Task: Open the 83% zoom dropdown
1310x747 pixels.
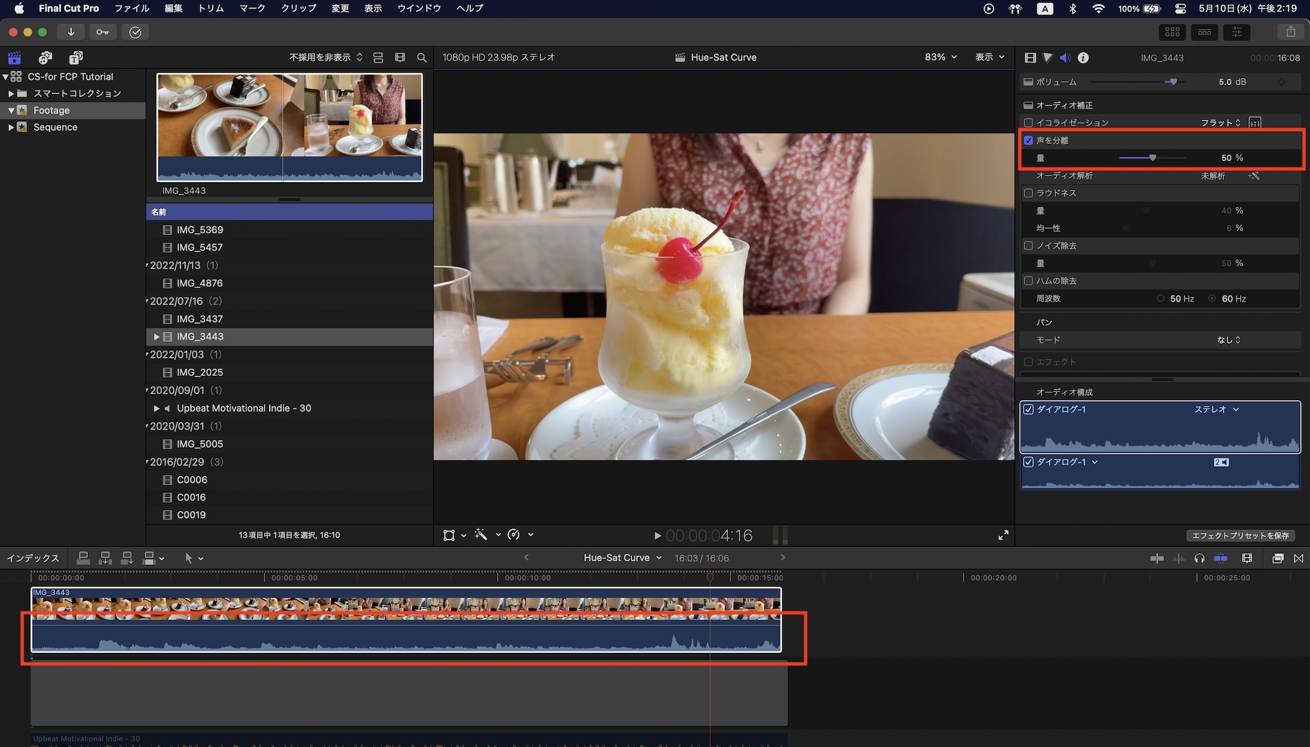Action: coord(941,58)
